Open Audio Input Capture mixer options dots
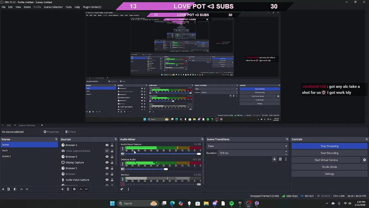This screenshot has height=208, width=369. click(x=123, y=149)
